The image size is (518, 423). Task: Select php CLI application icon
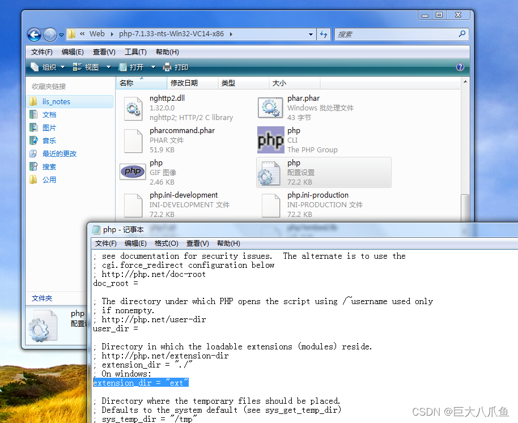pyautogui.click(x=270, y=140)
